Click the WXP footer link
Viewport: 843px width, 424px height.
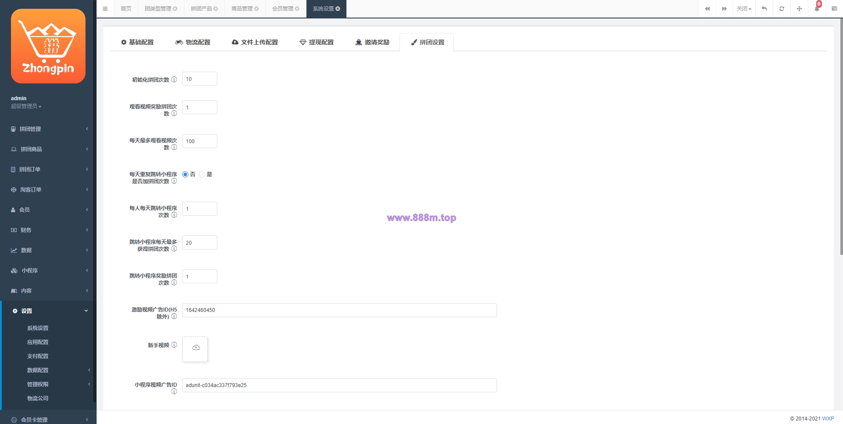point(828,419)
